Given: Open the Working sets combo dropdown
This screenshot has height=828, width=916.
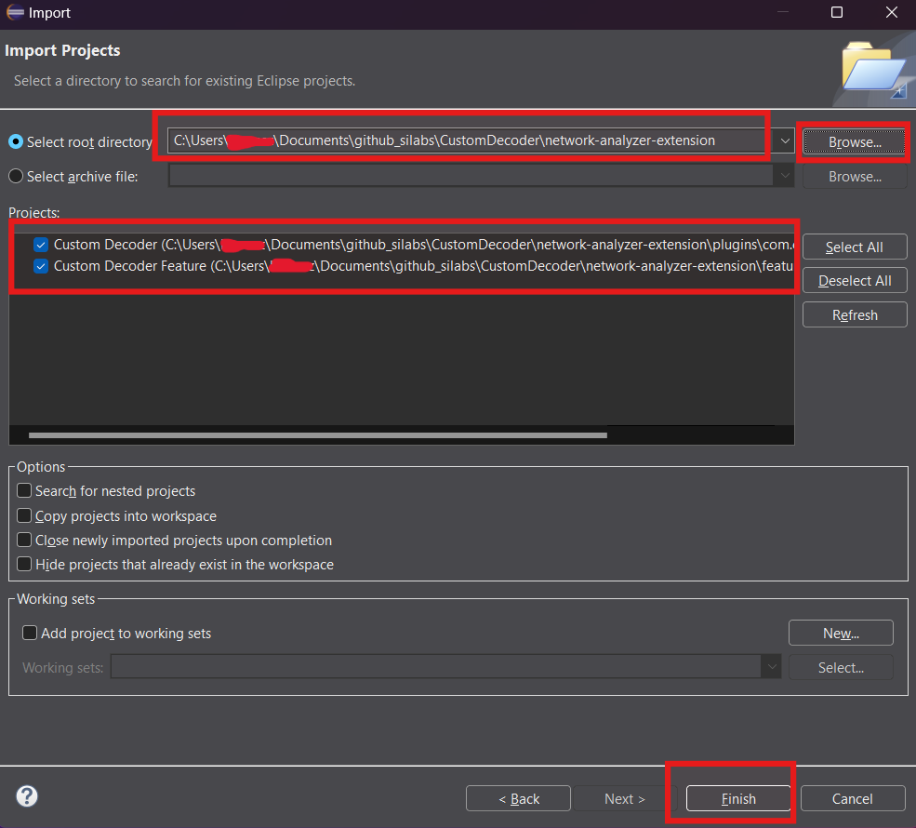Looking at the screenshot, I should (772, 667).
